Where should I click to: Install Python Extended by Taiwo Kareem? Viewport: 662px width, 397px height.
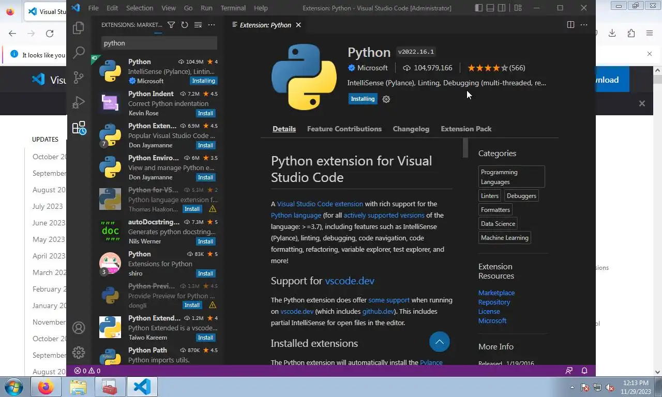[x=205, y=338]
